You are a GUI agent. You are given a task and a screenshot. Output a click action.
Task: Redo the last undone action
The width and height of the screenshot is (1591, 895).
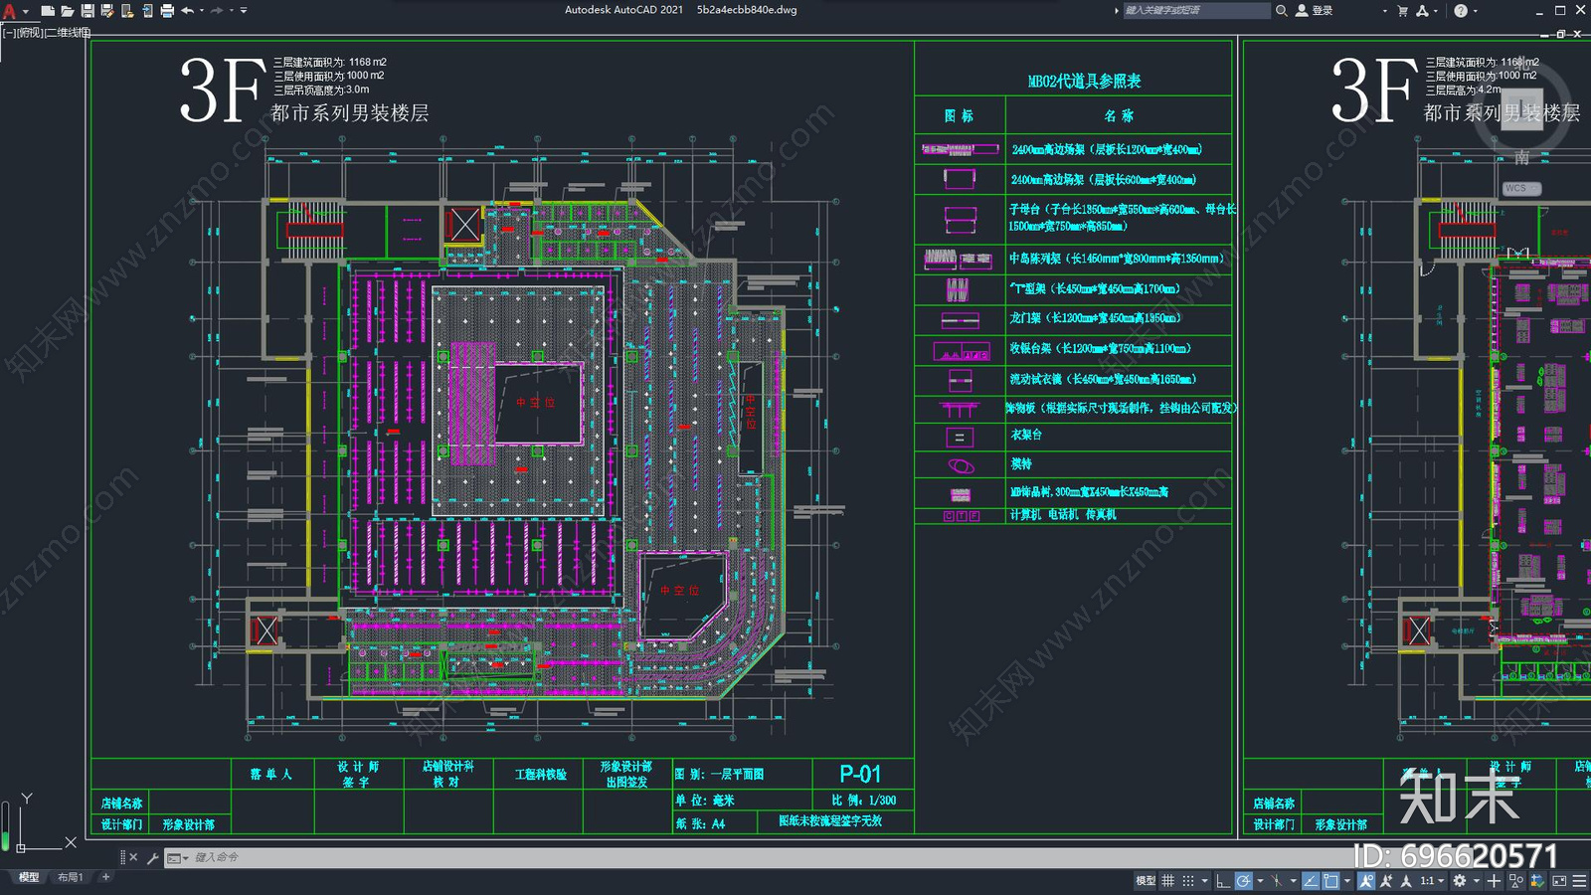[x=217, y=11]
